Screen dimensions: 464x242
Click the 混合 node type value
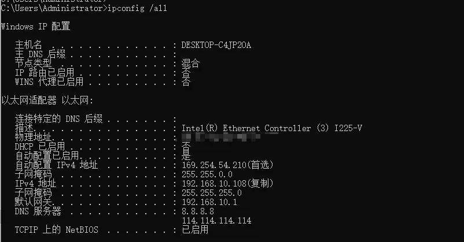(x=190, y=63)
